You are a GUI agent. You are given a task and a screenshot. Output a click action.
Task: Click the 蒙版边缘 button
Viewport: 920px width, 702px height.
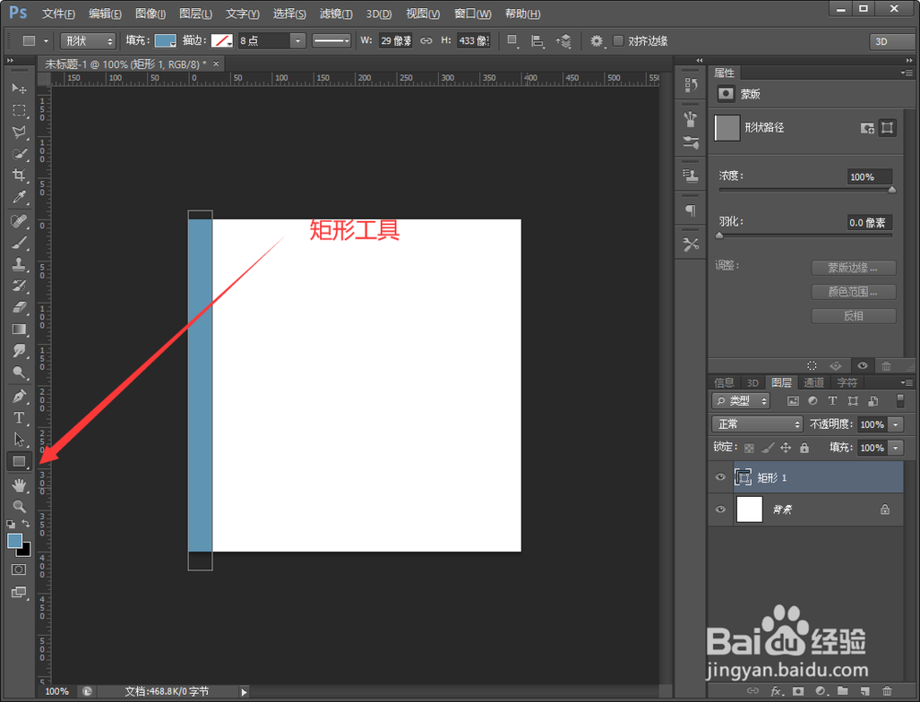(854, 268)
